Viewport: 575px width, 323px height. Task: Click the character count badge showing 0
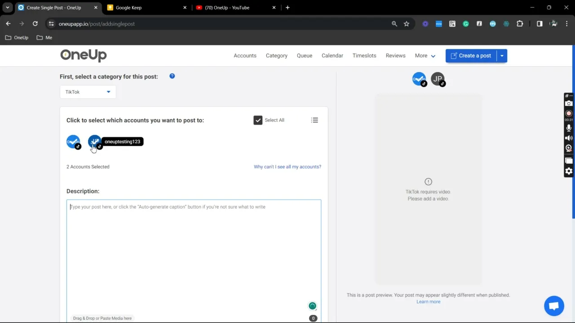[313, 318]
